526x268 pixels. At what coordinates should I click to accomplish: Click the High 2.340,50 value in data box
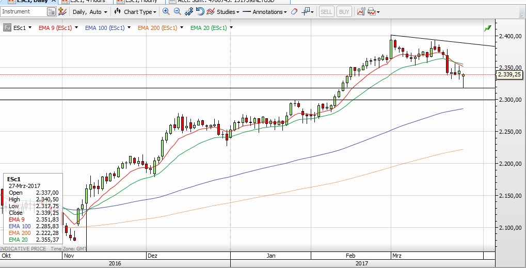[x=47, y=199]
